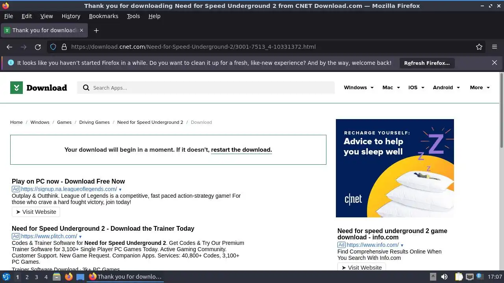Open the History menu

pyautogui.click(x=71, y=16)
